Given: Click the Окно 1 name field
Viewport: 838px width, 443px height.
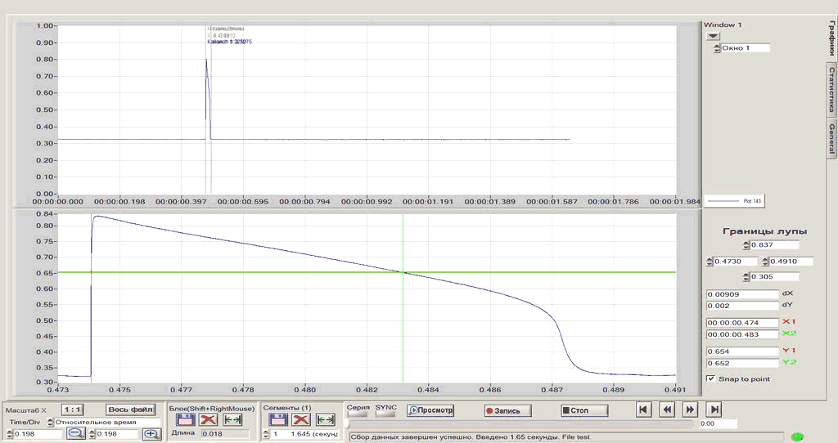Looking at the screenshot, I should 745,48.
